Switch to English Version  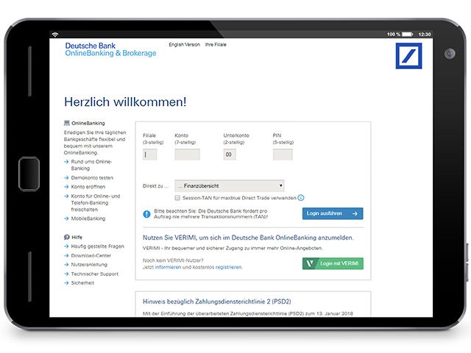coord(184,44)
